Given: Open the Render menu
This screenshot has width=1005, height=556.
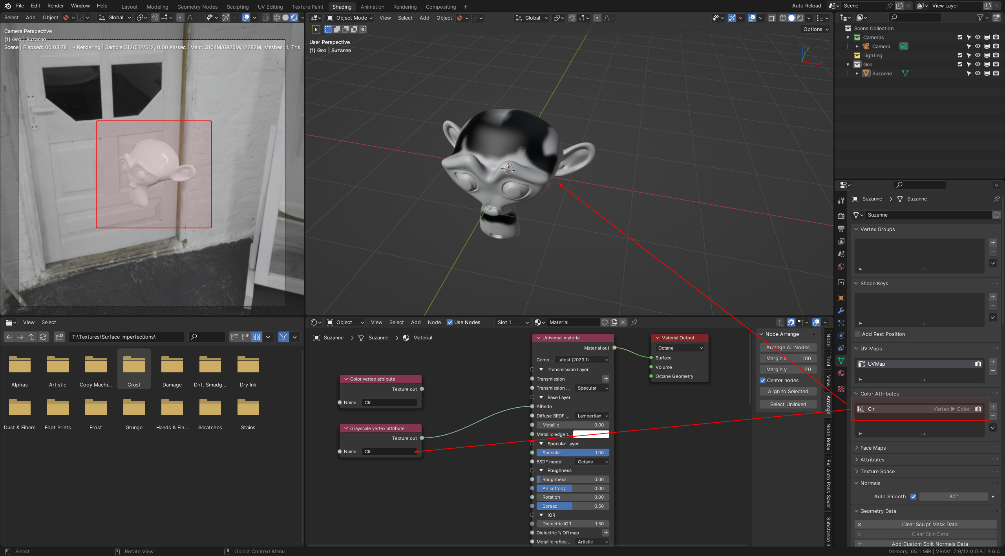Looking at the screenshot, I should tap(55, 5).
